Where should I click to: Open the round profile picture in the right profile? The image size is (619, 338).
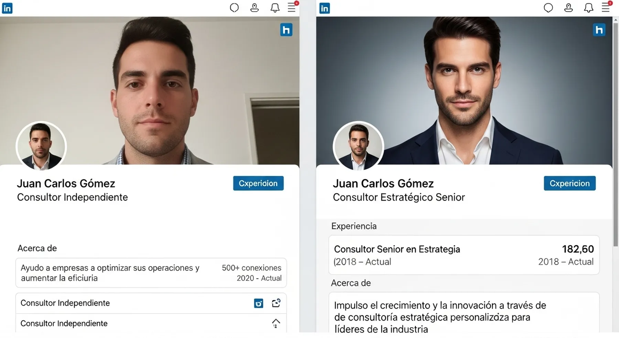358,146
